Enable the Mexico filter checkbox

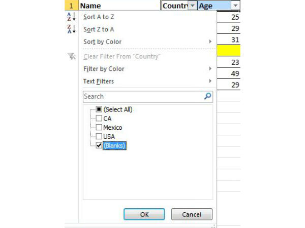[x=99, y=127]
